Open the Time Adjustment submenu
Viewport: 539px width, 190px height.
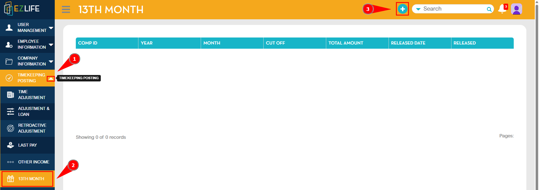coord(28,95)
